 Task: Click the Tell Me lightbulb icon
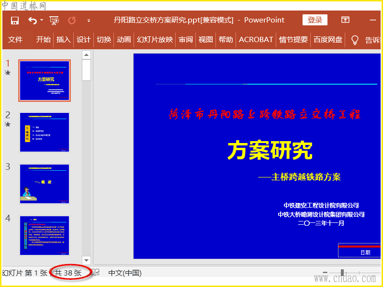pos(354,40)
